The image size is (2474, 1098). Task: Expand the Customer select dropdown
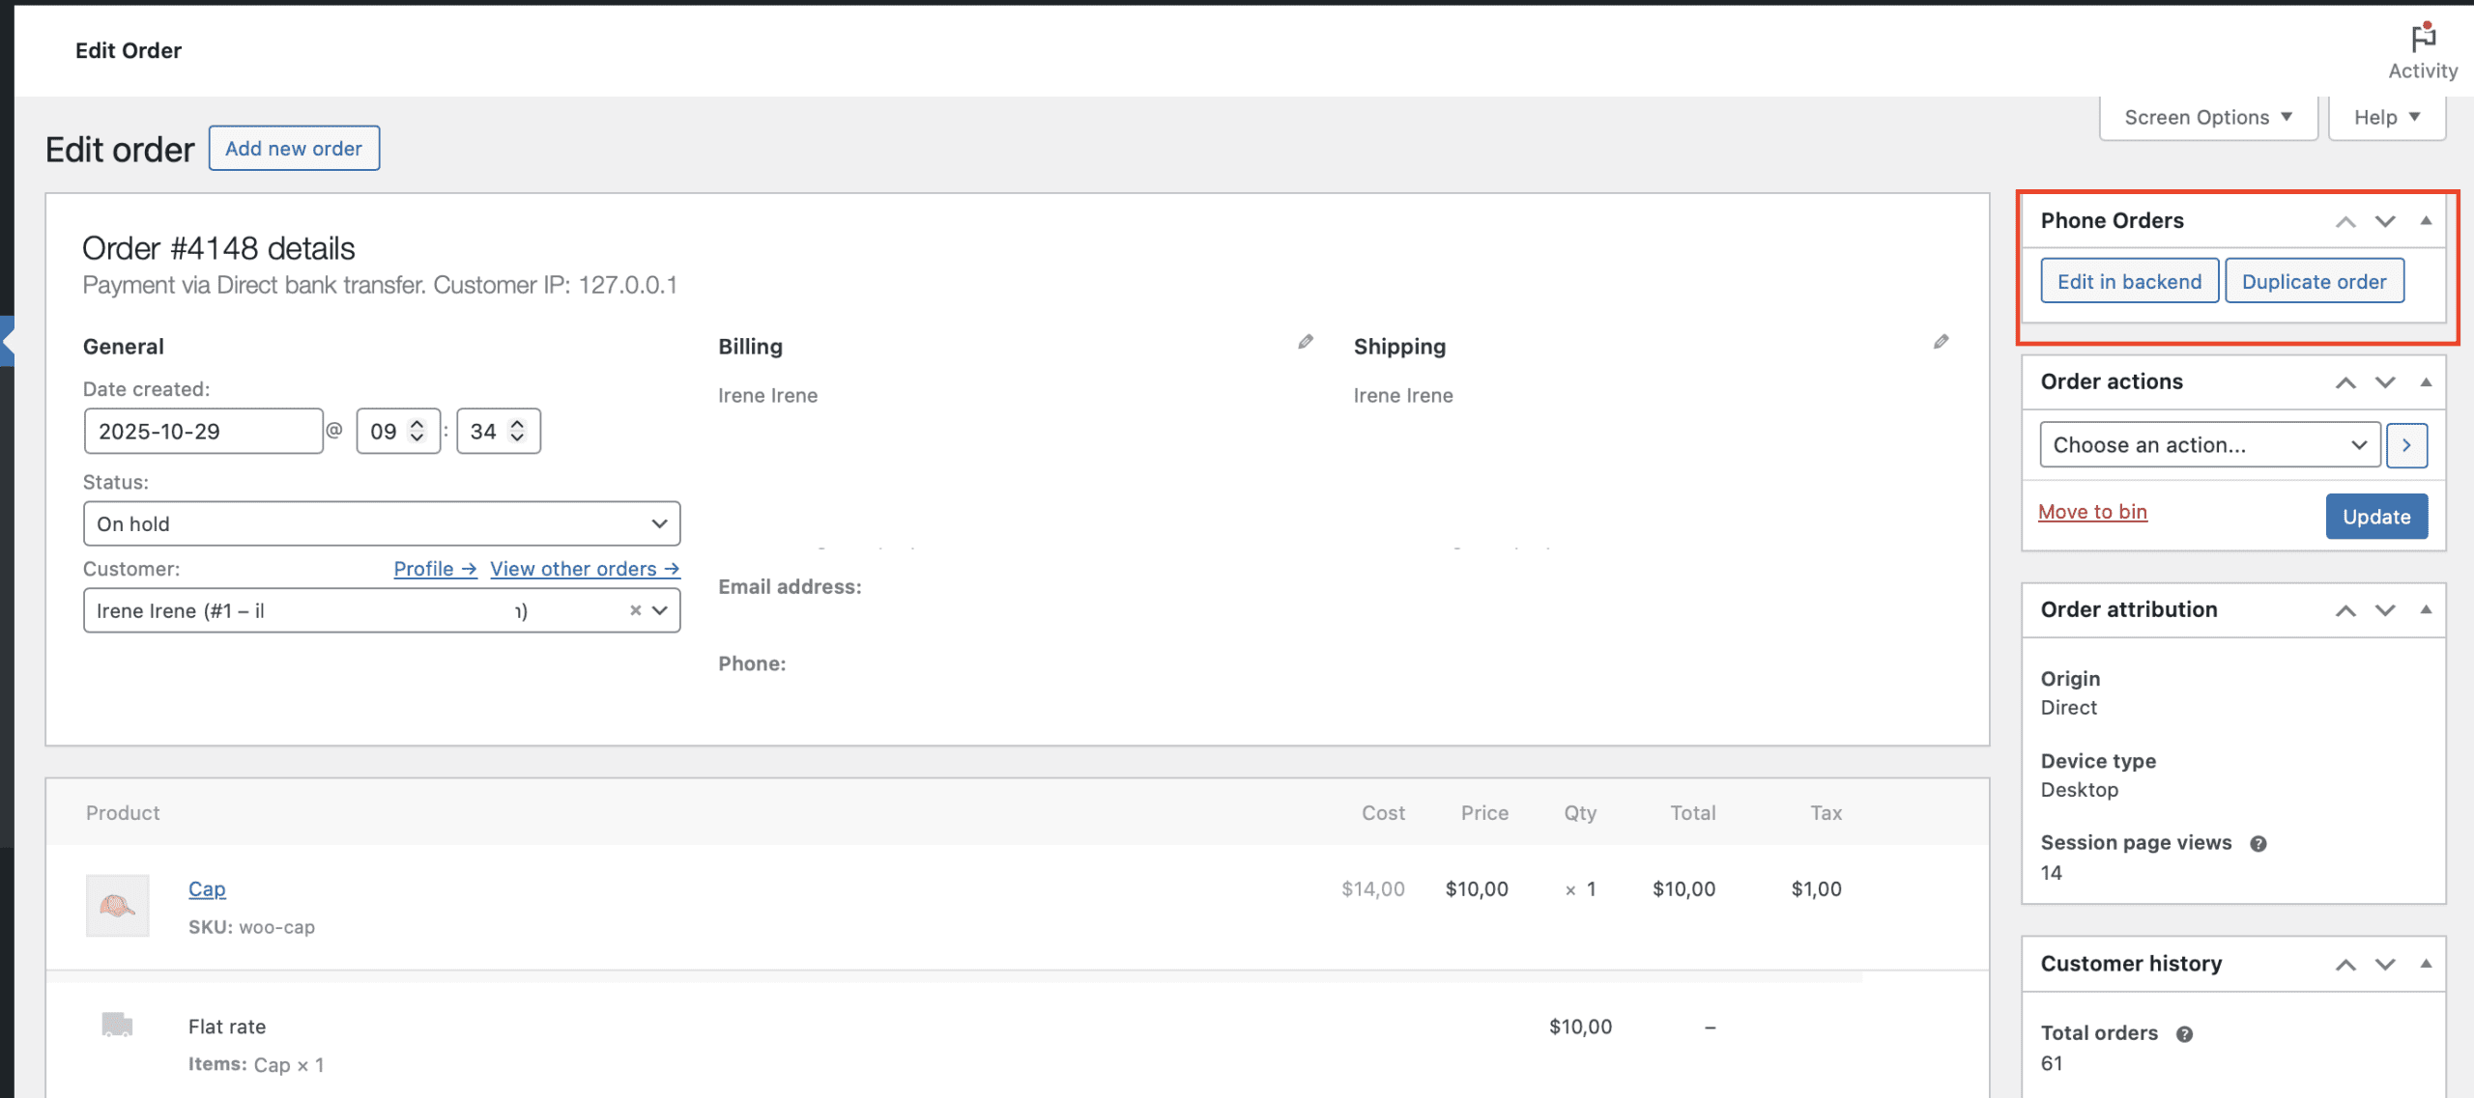tap(660, 610)
